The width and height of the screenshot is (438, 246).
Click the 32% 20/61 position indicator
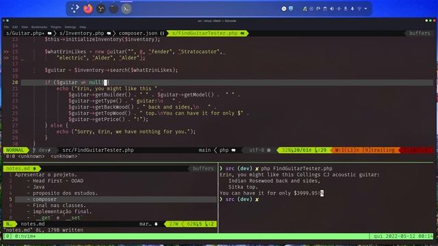click(x=304, y=150)
